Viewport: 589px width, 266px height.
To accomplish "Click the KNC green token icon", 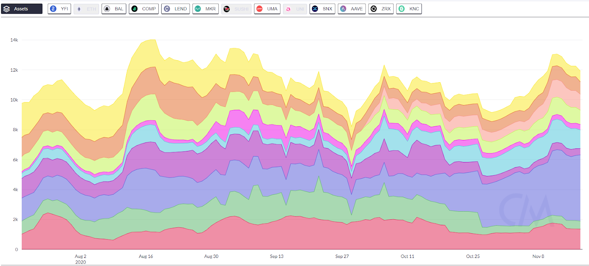I will pos(402,9).
